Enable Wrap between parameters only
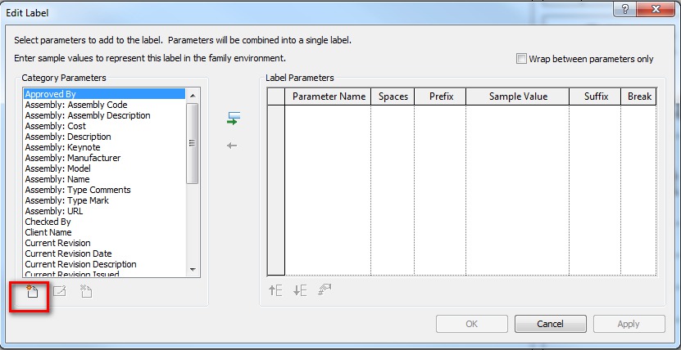Image resolution: width=681 pixels, height=350 pixels. (x=521, y=59)
